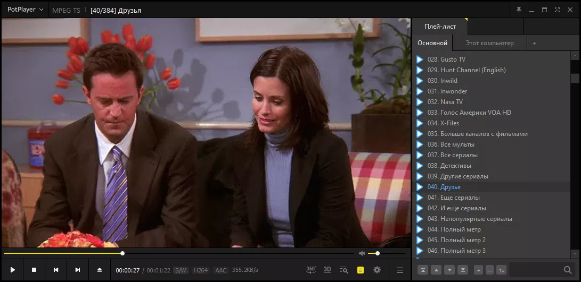Click the playlist search magnifier icon
581x282 pixels.
click(568, 270)
